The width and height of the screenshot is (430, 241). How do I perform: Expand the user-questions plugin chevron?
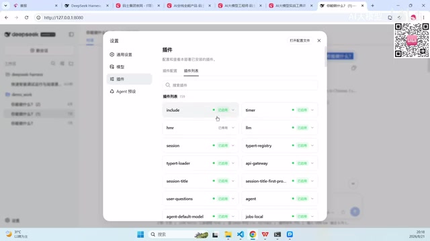[233, 199]
